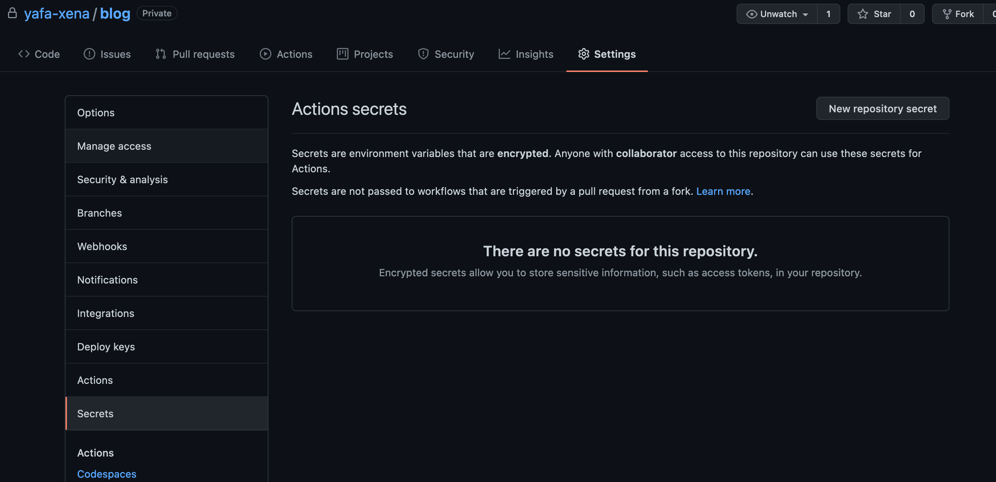
Task: Go to Branches settings
Action: (166, 213)
